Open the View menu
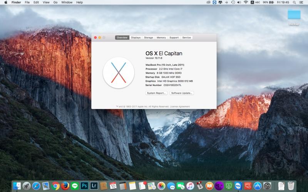The width and height of the screenshot is (308, 192). (46, 2)
